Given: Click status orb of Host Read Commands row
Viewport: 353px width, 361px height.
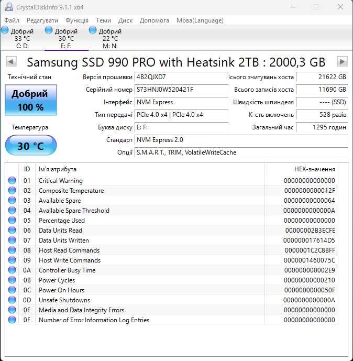Looking at the screenshot, I should point(12,250).
